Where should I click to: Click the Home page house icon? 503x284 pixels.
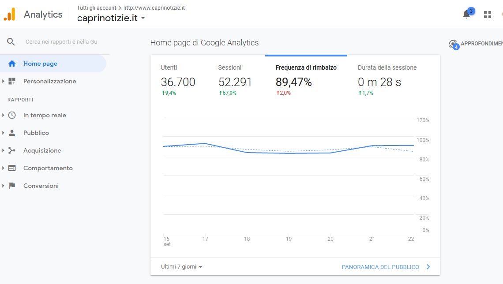click(x=12, y=64)
